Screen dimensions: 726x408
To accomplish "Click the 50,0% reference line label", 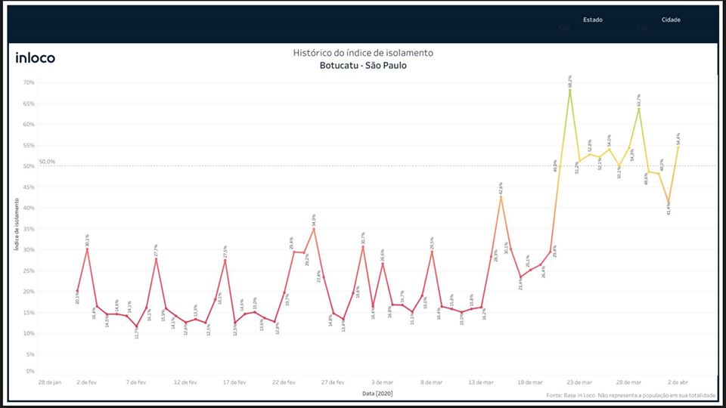I will coord(47,162).
